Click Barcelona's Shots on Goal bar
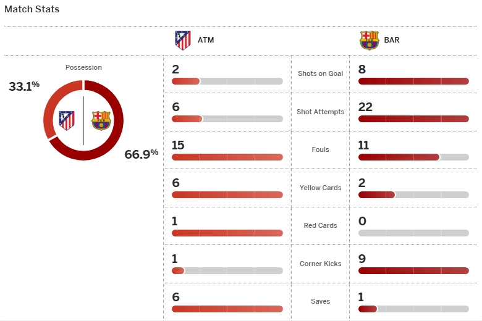The image size is (482, 321). pos(413,81)
